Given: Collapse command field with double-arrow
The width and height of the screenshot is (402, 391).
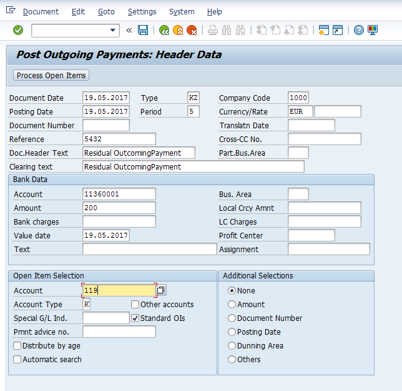Looking at the screenshot, I should (129, 30).
